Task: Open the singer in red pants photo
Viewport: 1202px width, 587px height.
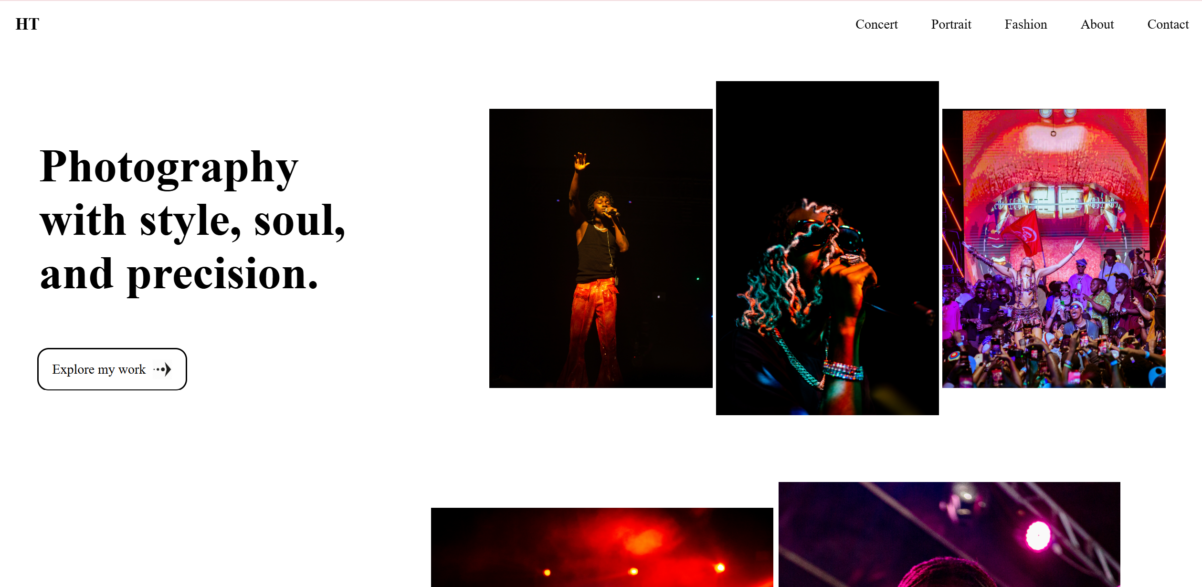Action: pos(601,248)
